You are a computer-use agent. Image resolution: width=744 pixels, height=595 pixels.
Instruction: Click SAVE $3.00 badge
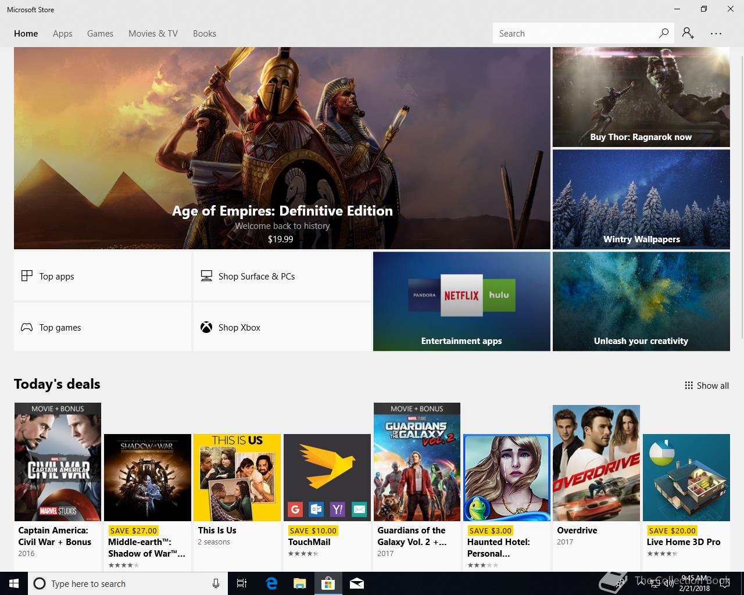pyautogui.click(x=490, y=531)
